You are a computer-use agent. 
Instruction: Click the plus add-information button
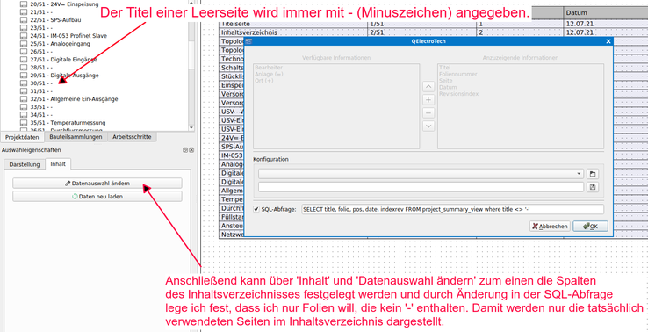click(x=428, y=99)
